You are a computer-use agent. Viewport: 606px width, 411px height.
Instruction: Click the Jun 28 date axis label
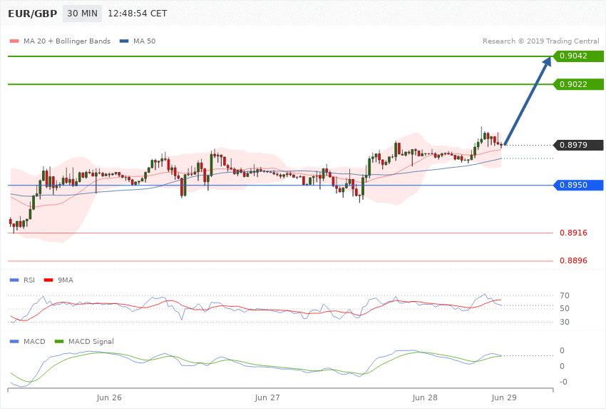click(425, 398)
